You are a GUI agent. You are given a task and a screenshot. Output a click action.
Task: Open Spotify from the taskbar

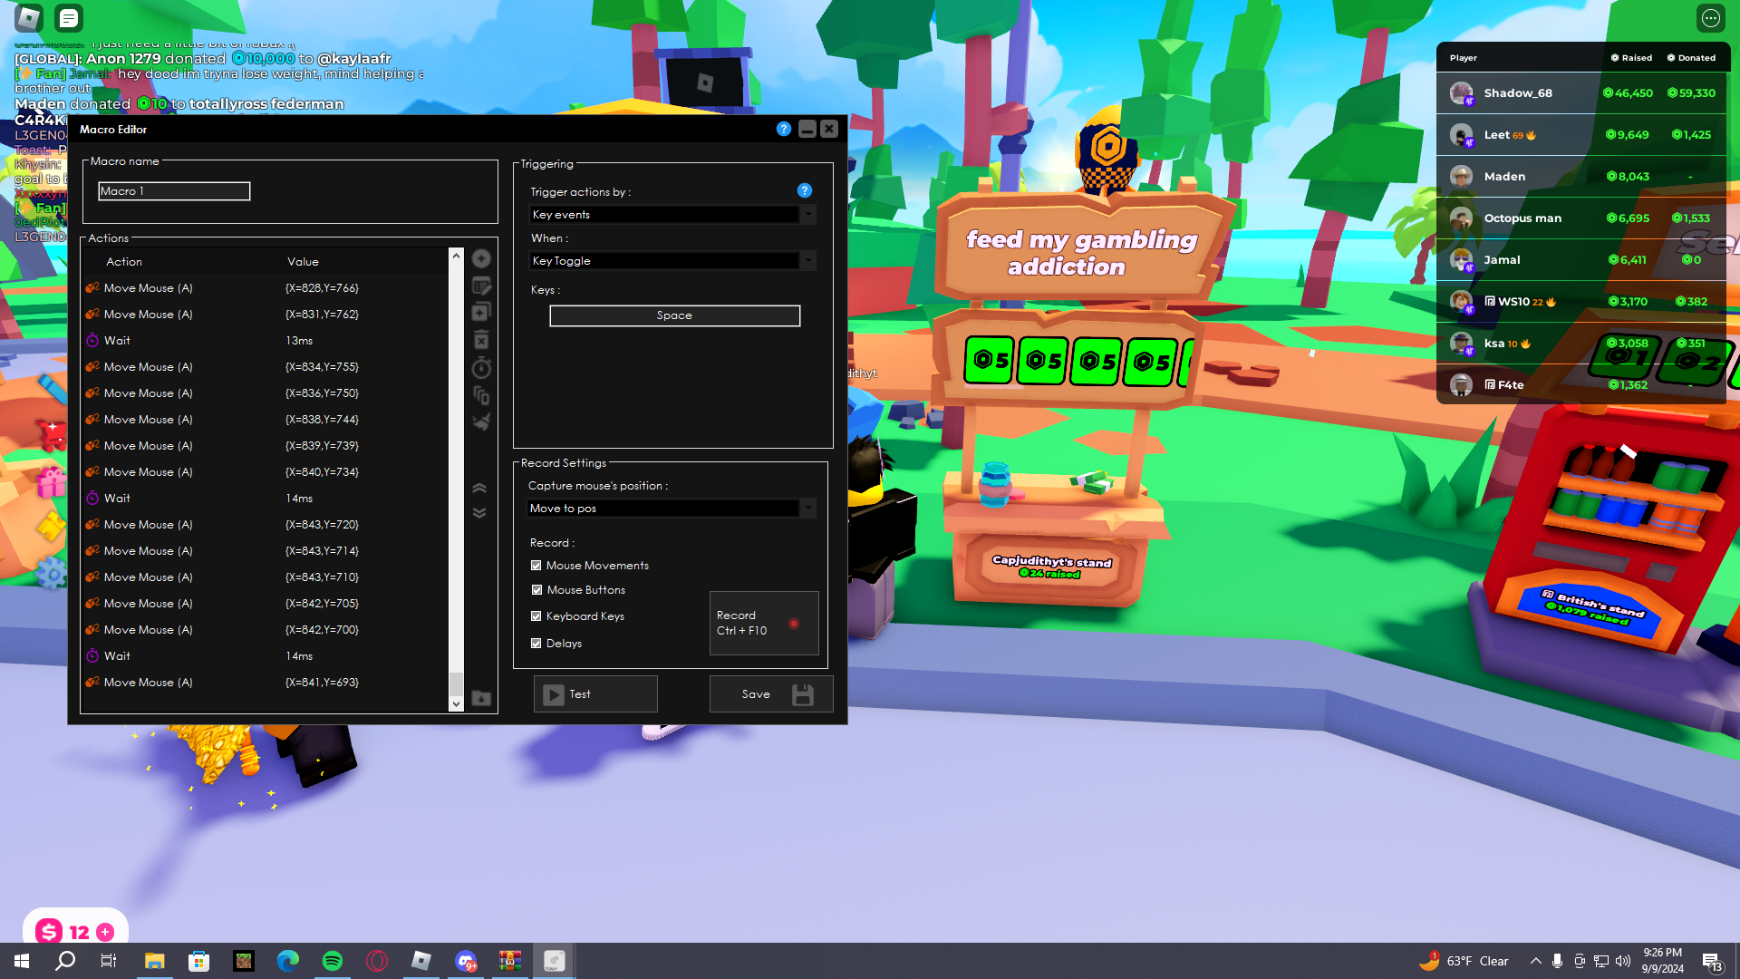click(x=333, y=961)
